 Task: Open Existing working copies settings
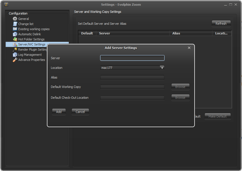coord(34,29)
